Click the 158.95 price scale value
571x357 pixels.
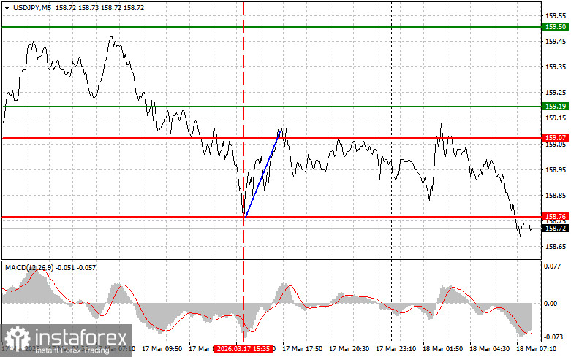click(556, 170)
